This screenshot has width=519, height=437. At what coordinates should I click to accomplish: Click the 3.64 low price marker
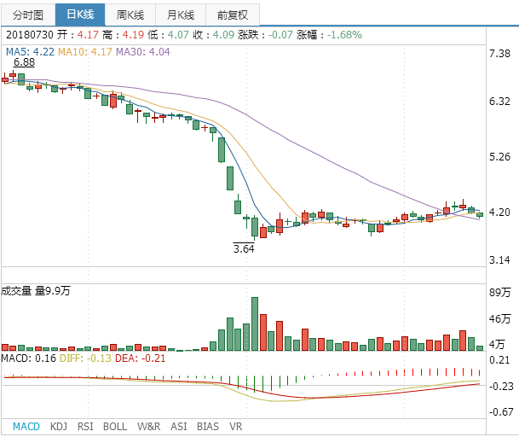coord(244,248)
